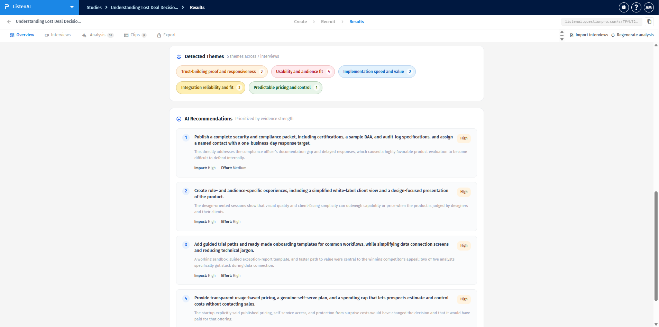
Task: Open recommendation 1 about security and compliance packet
Action: point(326,153)
